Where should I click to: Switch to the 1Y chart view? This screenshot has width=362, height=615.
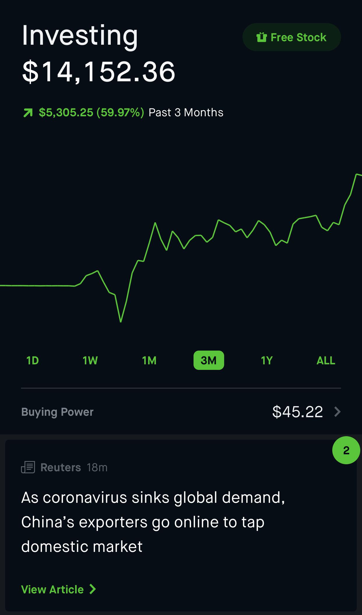pyautogui.click(x=267, y=361)
